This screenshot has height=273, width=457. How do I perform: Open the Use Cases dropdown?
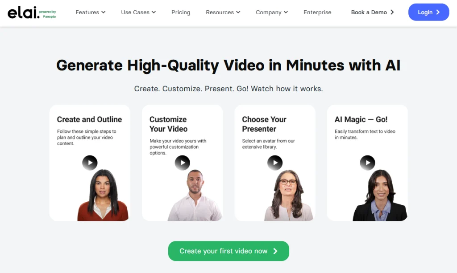coord(138,12)
